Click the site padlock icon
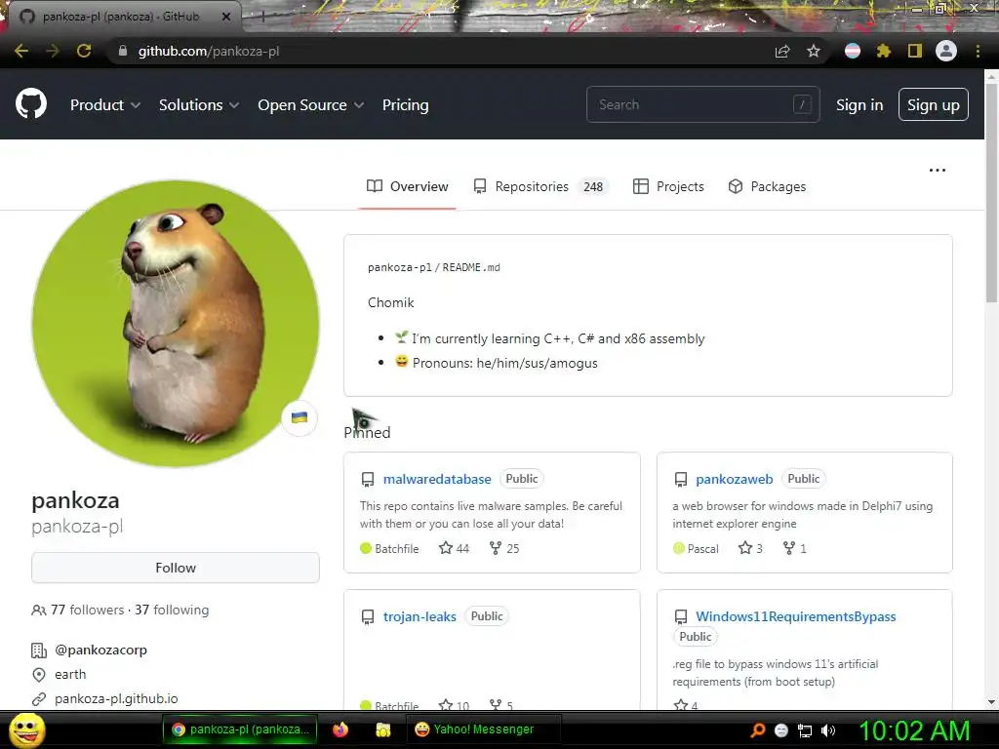Screen dimensions: 999x749 pyautogui.click(x=123, y=51)
